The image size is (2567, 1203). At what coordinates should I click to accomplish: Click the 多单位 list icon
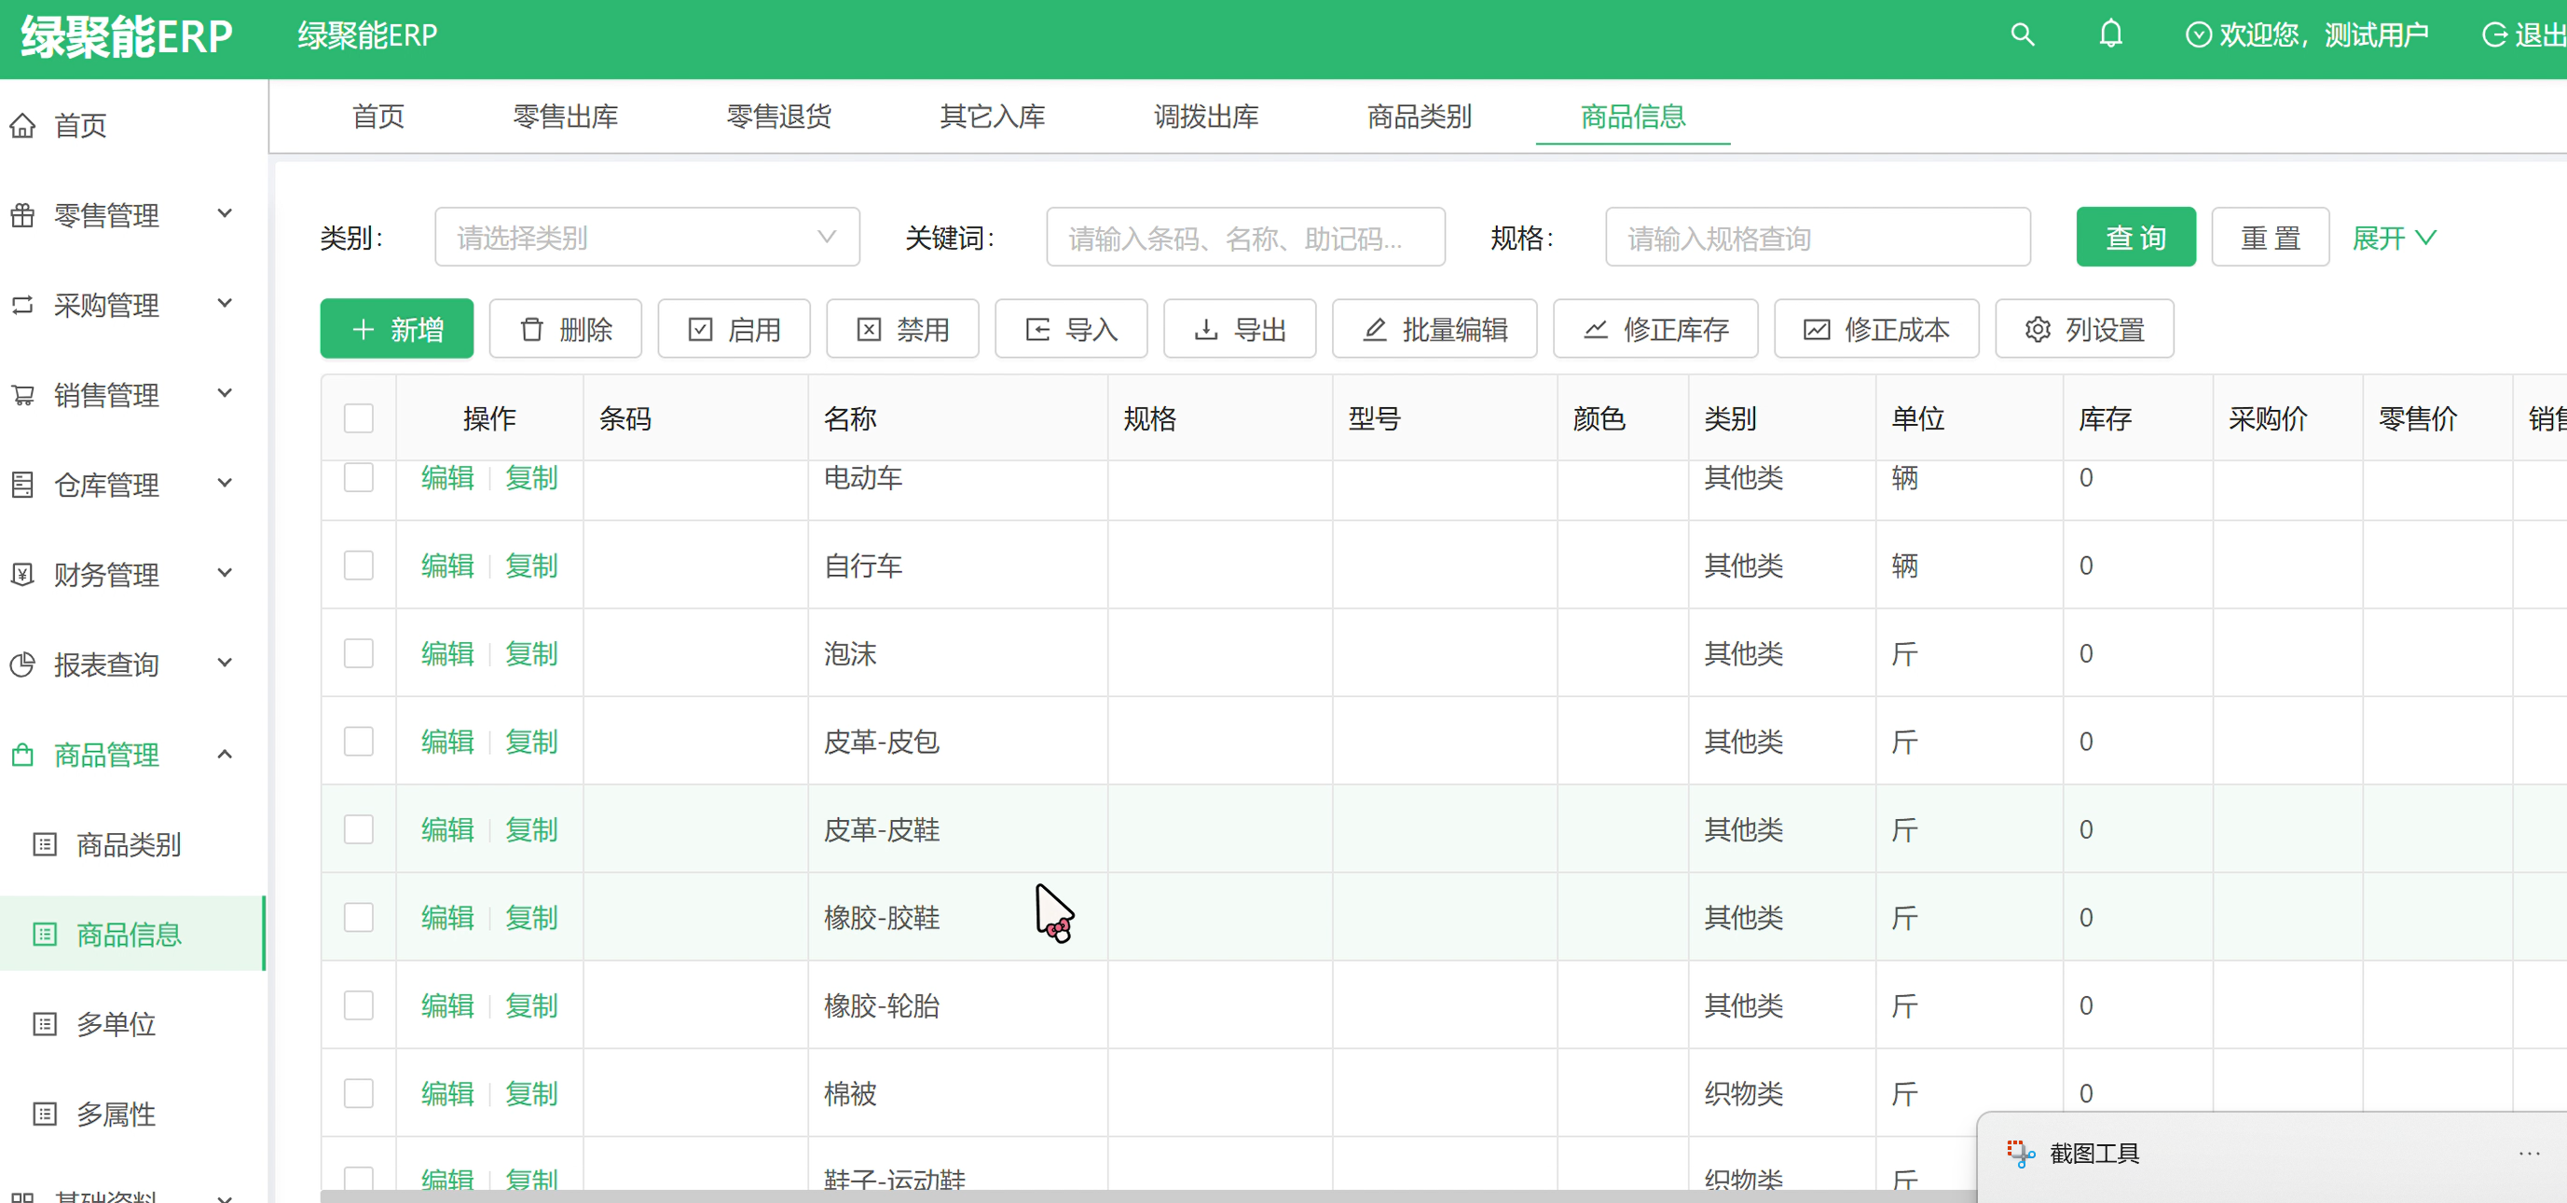coord(45,1024)
